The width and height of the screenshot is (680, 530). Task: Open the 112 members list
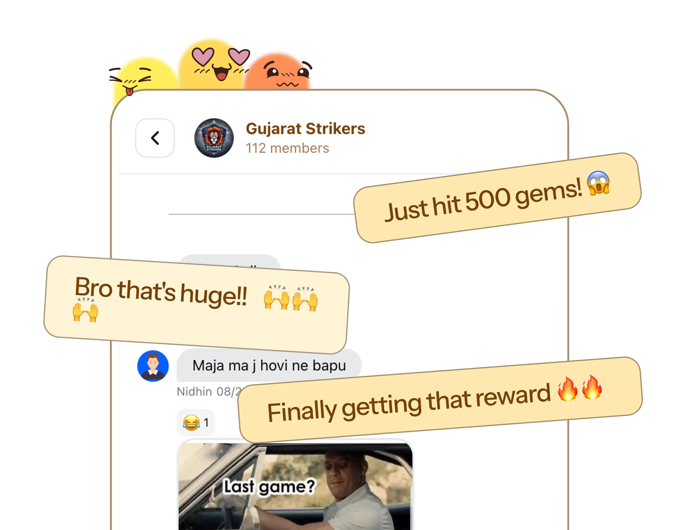287,148
